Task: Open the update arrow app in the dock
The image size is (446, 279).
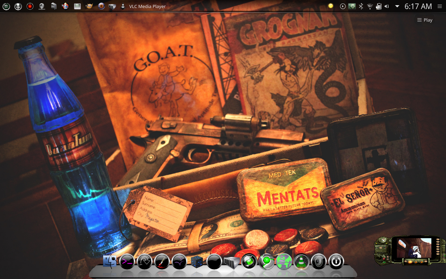Action: (x=145, y=262)
